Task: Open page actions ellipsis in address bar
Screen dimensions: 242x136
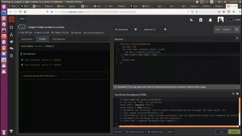Action: pyautogui.click(x=188, y=12)
